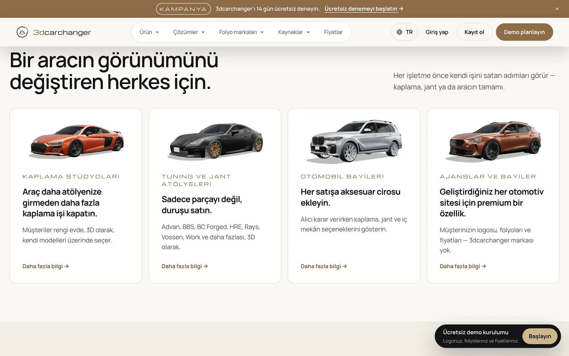Screen dimensions: 569x356
Task: Click Giriş yap to sign in
Action: 437,32
